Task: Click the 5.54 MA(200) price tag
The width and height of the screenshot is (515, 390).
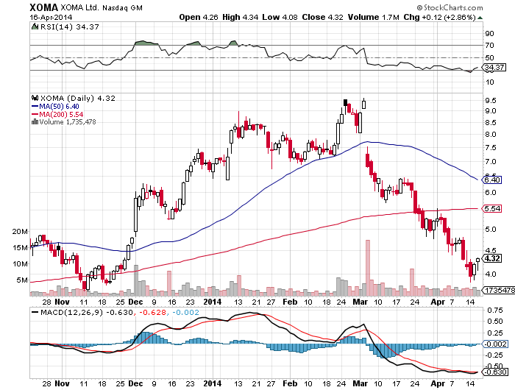Action: [x=491, y=209]
